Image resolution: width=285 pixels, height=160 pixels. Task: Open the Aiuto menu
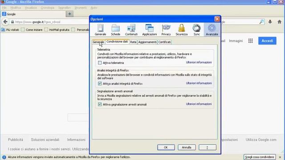coord(94,8)
